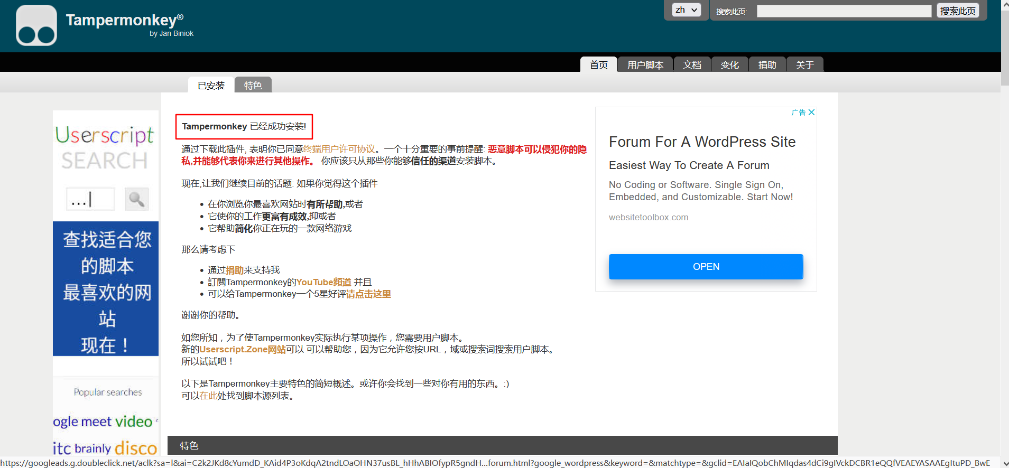The image size is (1009, 468).
Task: Click the OPEN button in the ad
Action: (x=706, y=267)
